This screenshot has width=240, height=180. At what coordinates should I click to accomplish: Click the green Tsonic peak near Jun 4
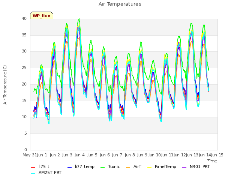(79, 19)
